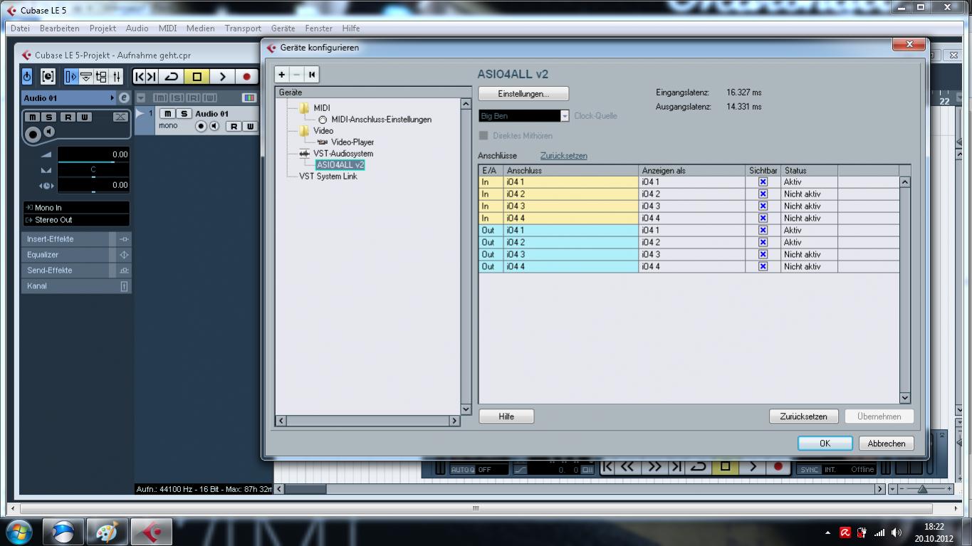This screenshot has width=972, height=546.
Task: Show the Inspector panel toolbar icon
Action: tap(70, 76)
